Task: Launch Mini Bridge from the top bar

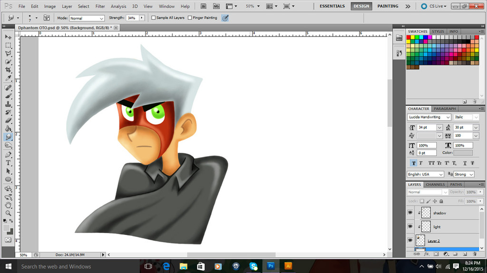Action: tap(216, 6)
